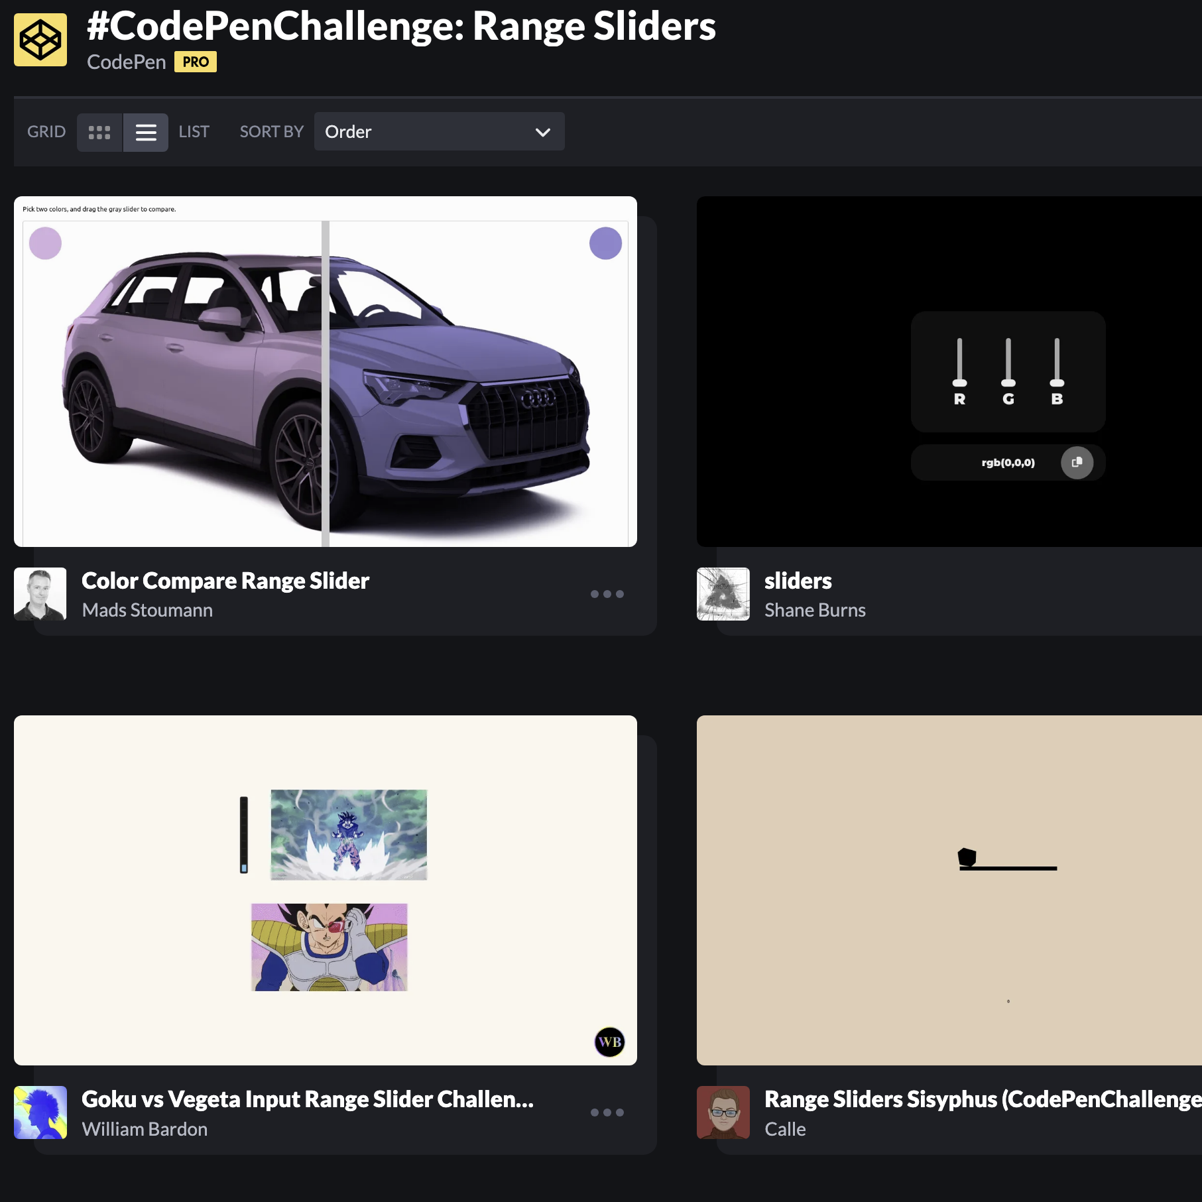Open the Color Compare Range Slider preview
This screenshot has width=1202, height=1202.
click(x=326, y=371)
